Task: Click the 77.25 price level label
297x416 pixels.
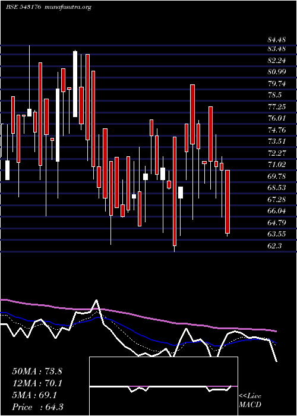Action: [276, 106]
